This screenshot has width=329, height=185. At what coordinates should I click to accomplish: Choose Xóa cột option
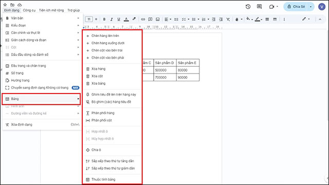coord(112,76)
